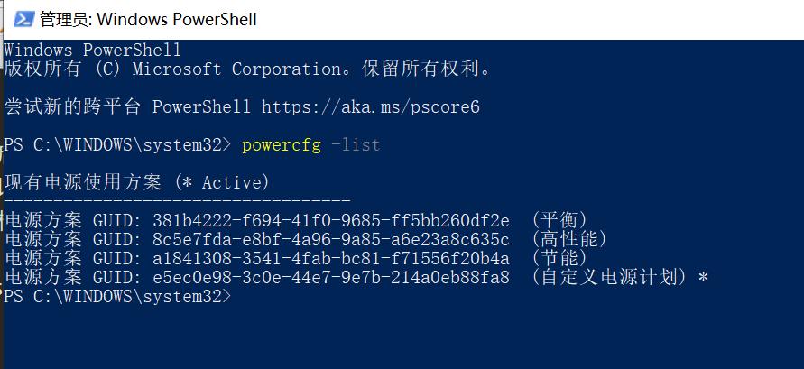Click the asterisk marking the active plan

pyautogui.click(x=703, y=278)
